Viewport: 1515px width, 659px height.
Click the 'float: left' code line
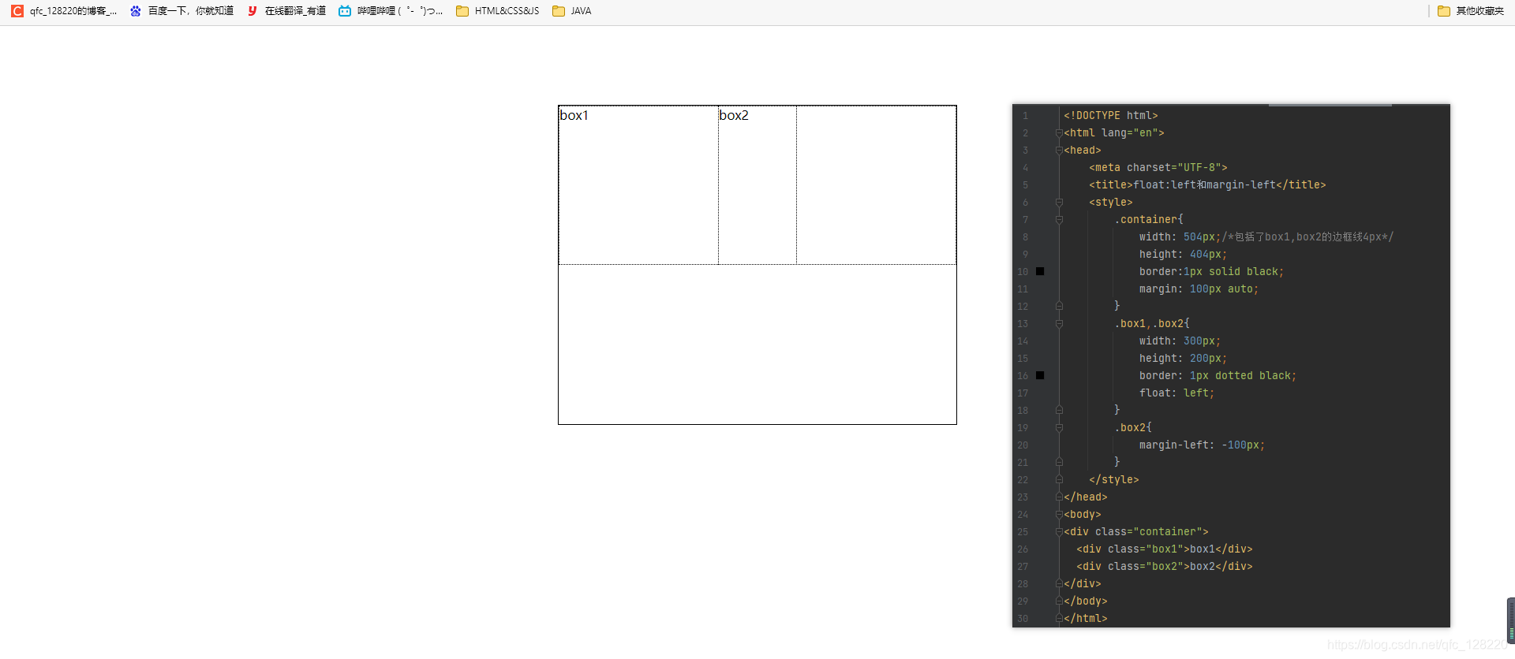pos(1176,393)
